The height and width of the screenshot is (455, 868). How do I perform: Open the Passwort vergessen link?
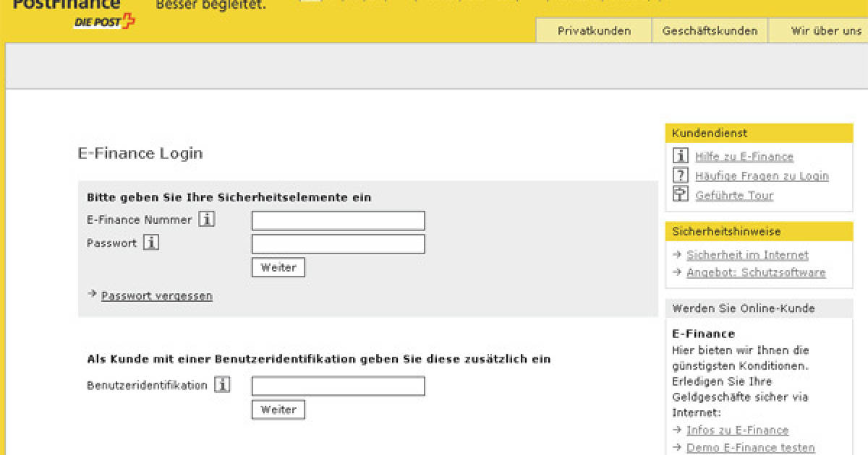157,295
